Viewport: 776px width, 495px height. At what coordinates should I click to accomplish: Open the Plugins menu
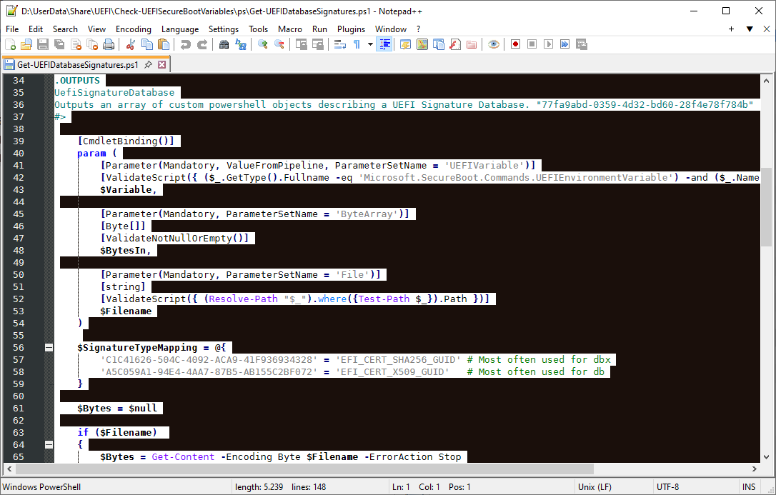[351, 29]
